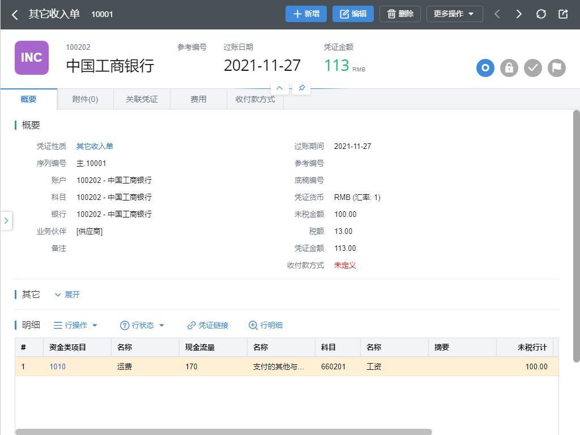Click the grey checkmark status icon
This screenshot has height=435, width=580.
point(533,68)
